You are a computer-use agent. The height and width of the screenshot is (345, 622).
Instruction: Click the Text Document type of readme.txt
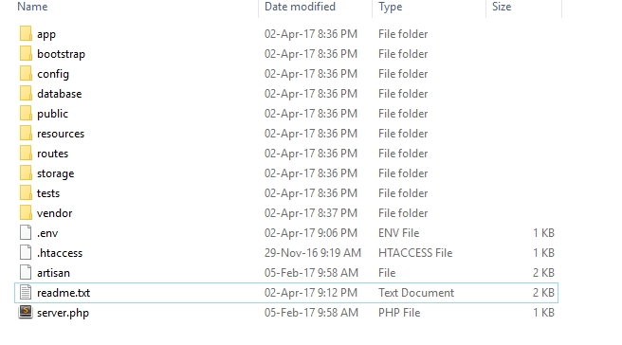[416, 293]
